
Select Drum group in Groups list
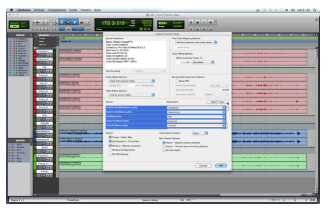[x=19, y=150]
